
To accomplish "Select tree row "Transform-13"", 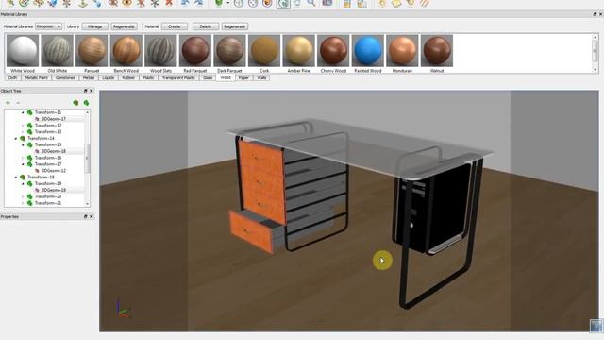I will click(x=48, y=132).
